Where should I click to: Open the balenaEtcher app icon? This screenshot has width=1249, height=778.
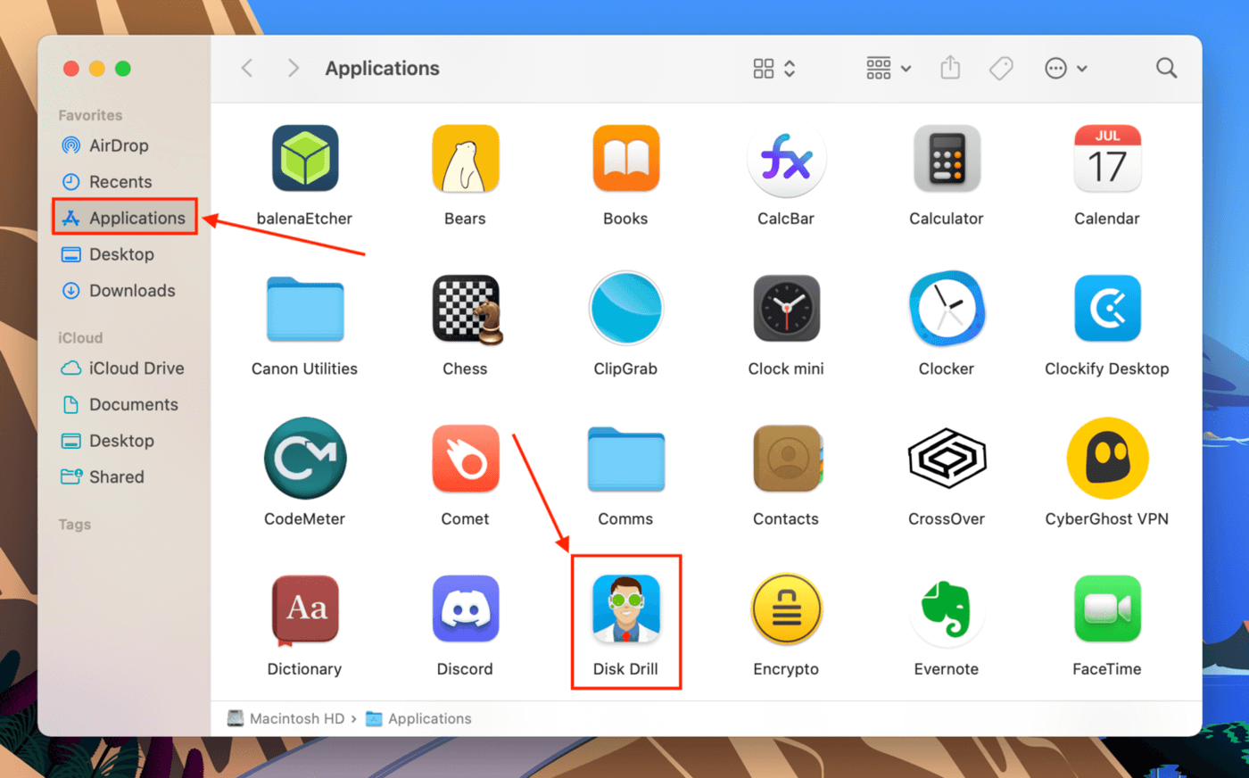click(x=305, y=159)
